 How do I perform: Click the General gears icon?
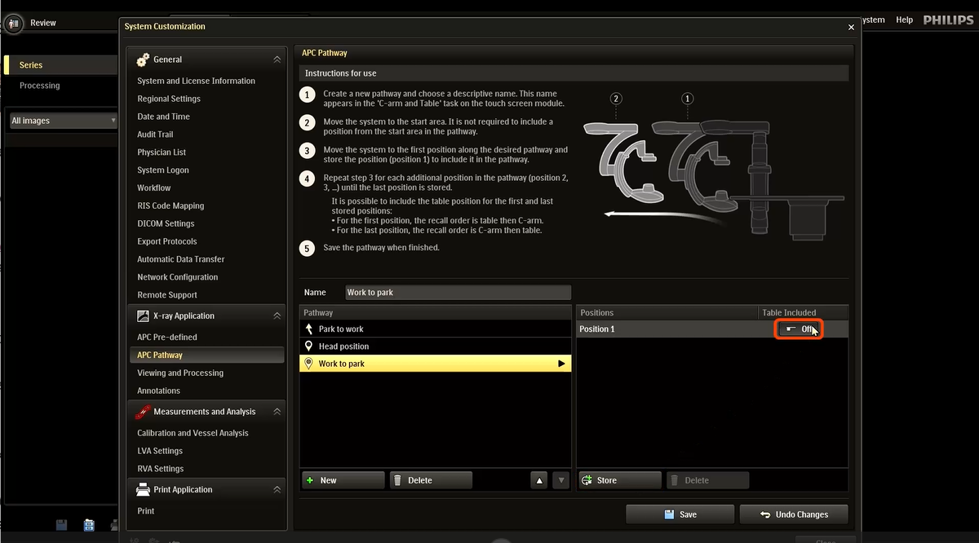pos(143,60)
